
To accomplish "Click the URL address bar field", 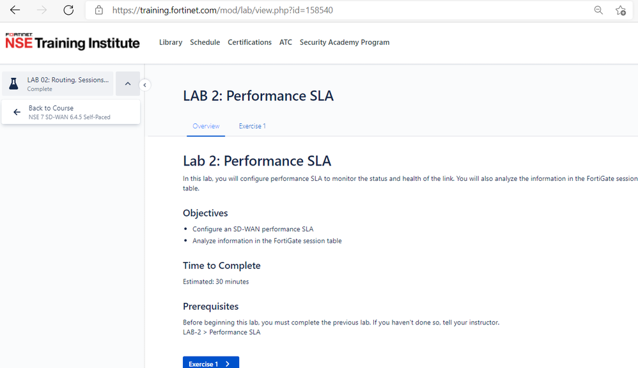I will (345, 10).
